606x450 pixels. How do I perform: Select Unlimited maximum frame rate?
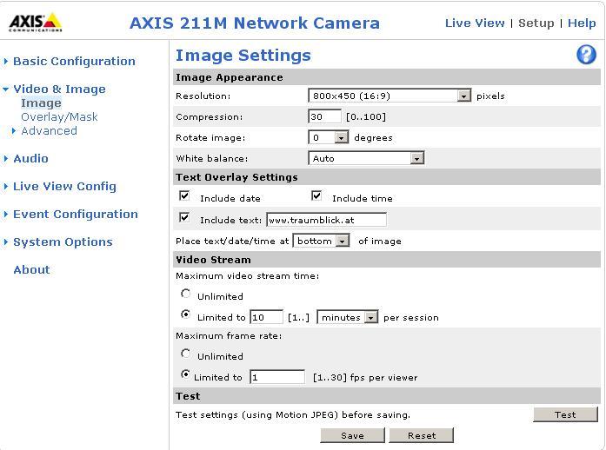pyautogui.click(x=185, y=354)
